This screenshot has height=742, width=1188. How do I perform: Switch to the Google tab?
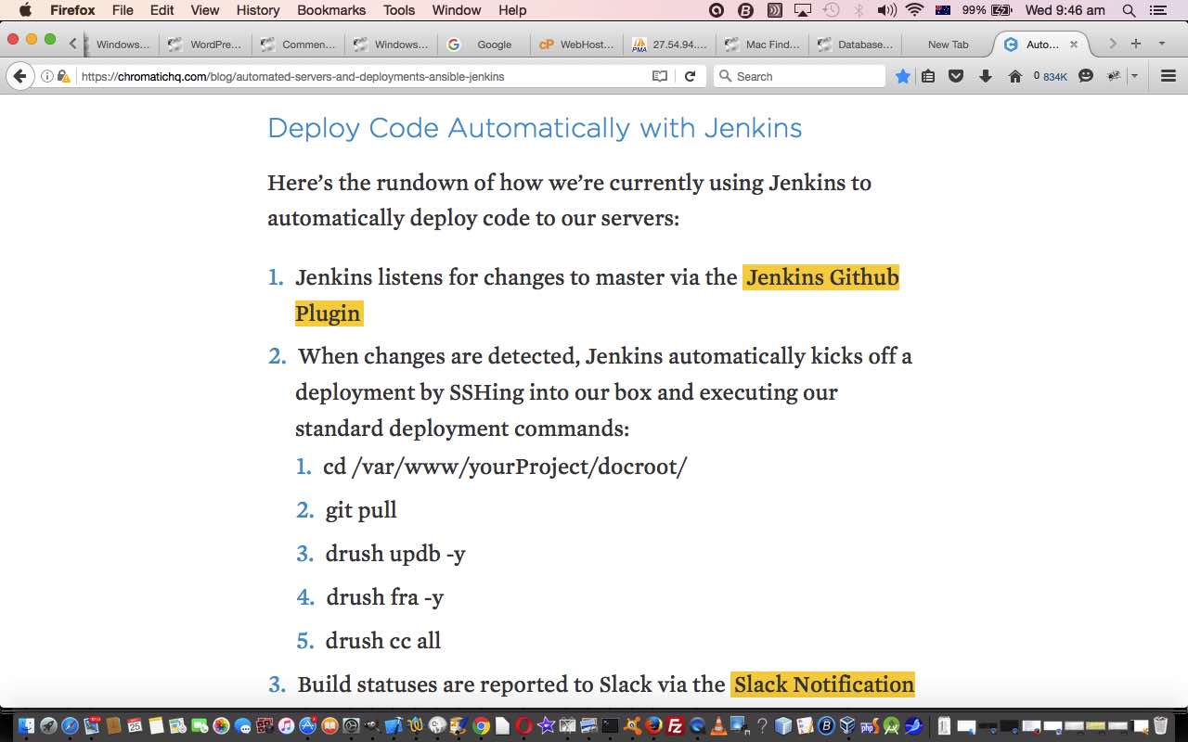[x=484, y=44]
